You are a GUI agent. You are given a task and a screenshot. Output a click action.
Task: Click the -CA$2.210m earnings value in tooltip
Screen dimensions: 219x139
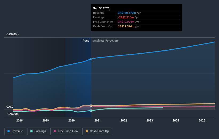tap(126, 17)
